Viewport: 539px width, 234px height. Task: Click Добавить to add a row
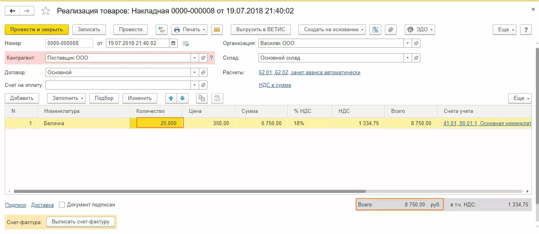click(22, 98)
